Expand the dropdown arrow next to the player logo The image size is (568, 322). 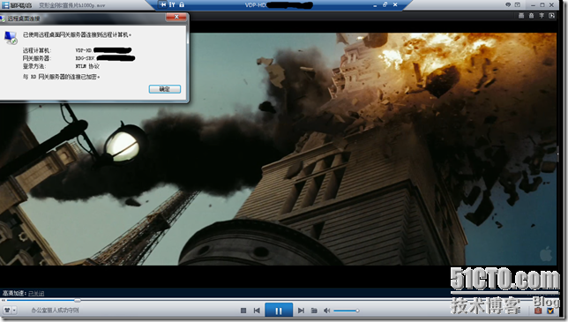(x=14, y=310)
